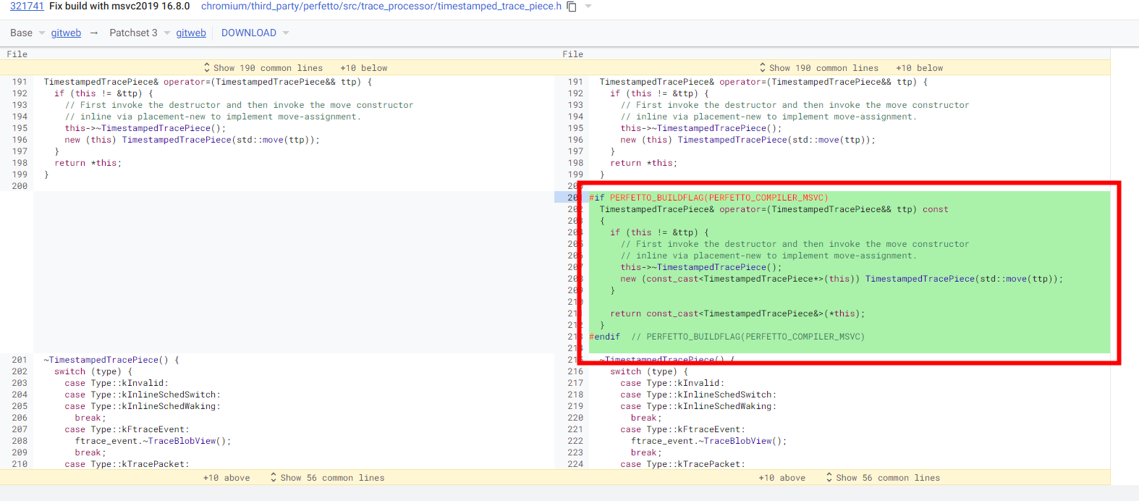
Task: Click 'return const_cast<TimestampedTracePiece&>(*this);' line
Action: point(737,313)
